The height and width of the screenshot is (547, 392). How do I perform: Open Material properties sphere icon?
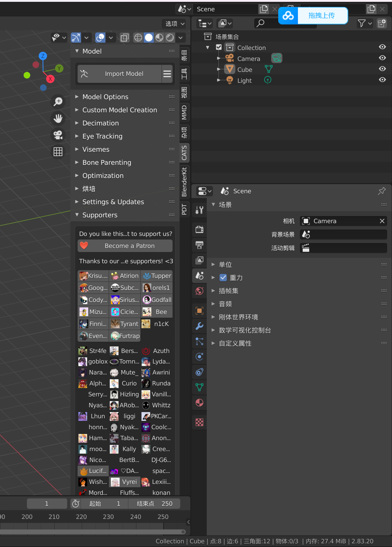click(x=199, y=403)
